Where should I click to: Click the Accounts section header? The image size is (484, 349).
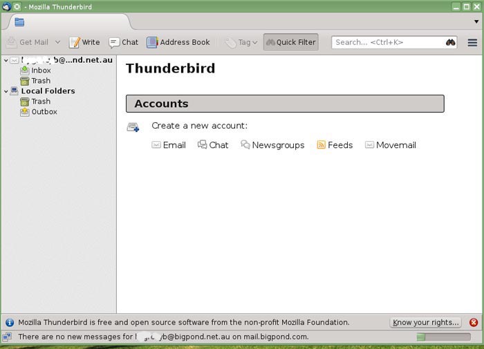[285, 104]
